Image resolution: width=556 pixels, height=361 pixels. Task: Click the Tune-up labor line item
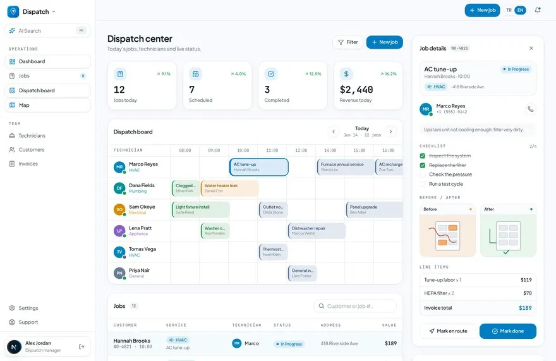(x=478, y=280)
